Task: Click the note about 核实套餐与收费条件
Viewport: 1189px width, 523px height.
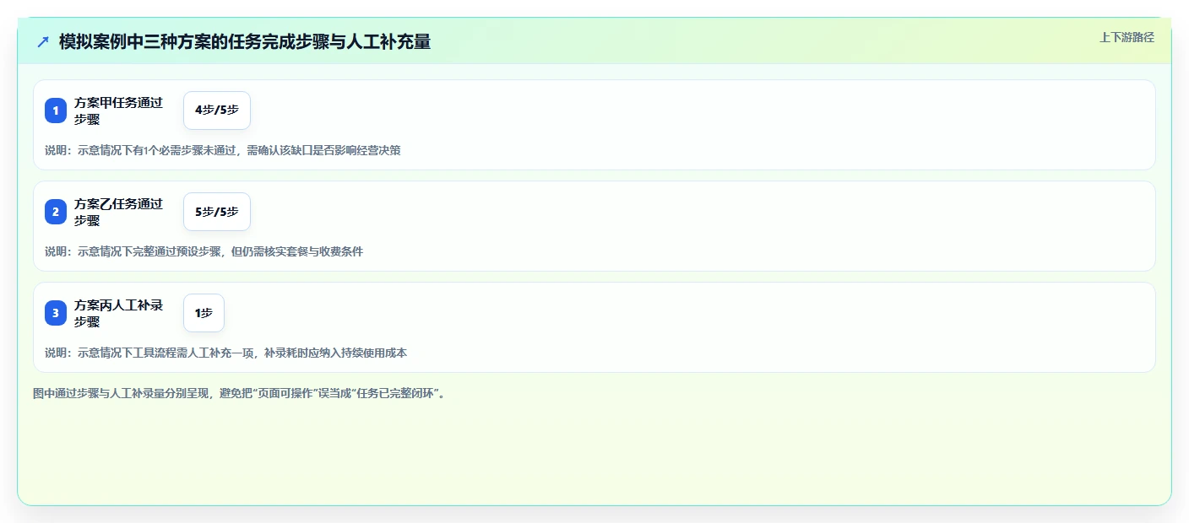Action: click(x=204, y=251)
